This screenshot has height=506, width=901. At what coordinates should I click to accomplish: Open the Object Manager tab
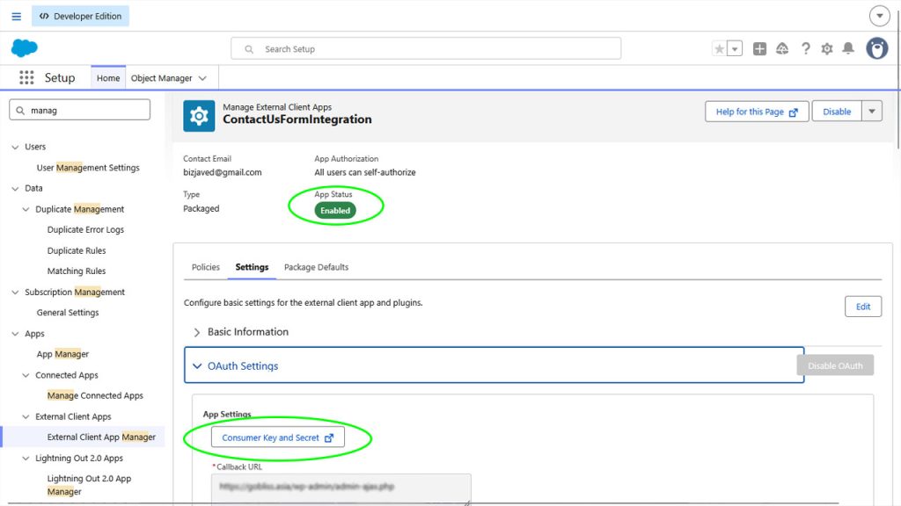point(162,78)
